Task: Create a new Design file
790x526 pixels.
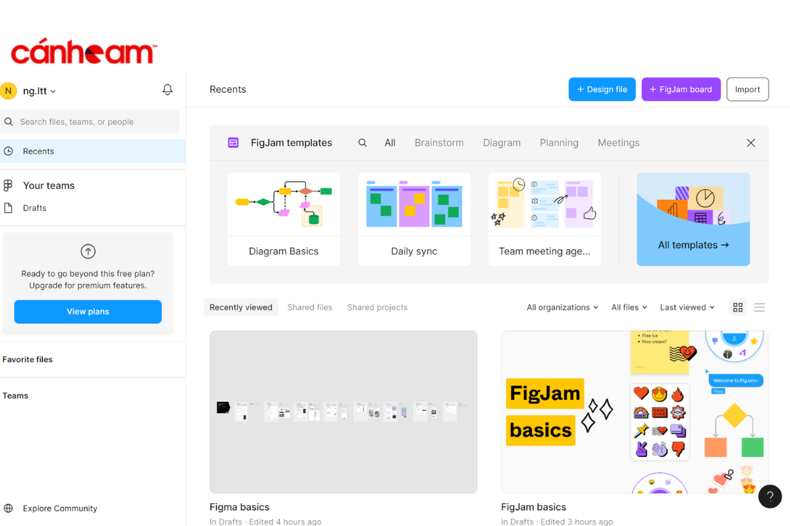Action: coord(602,89)
